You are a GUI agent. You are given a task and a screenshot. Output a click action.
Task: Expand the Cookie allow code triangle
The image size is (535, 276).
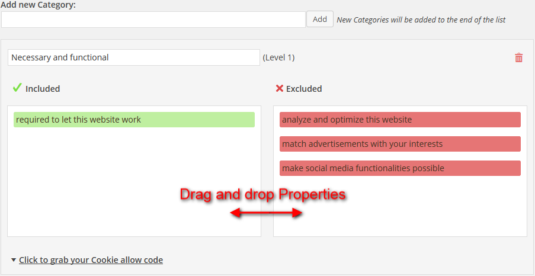(13, 260)
